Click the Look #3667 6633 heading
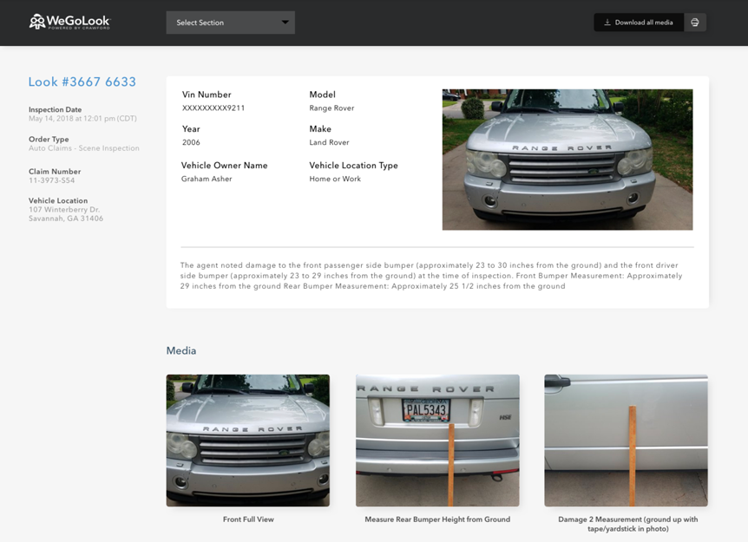The image size is (748, 542). pyautogui.click(x=82, y=82)
